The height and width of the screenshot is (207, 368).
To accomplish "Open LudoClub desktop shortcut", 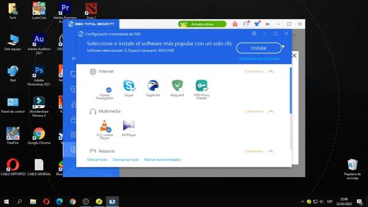I will coord(39,10).
